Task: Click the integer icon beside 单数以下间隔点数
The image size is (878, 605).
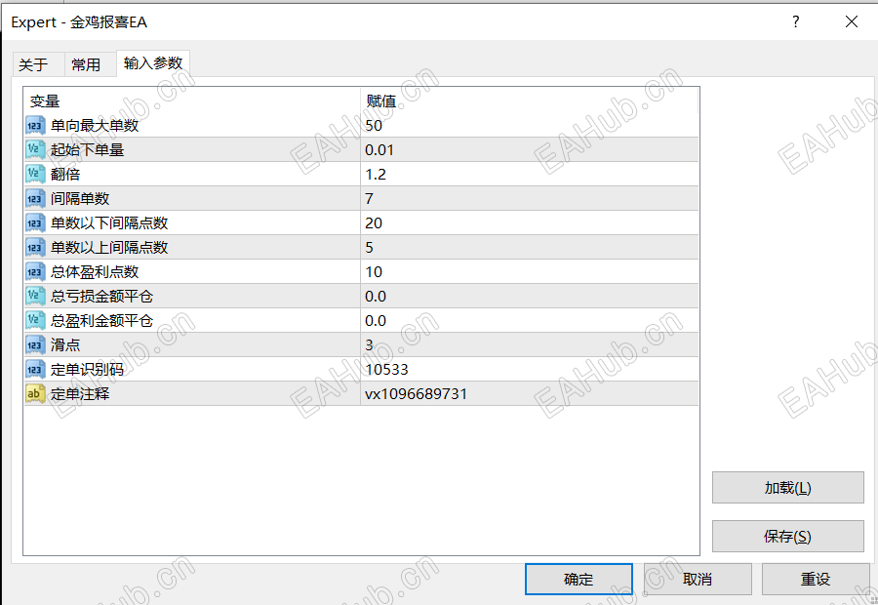Action: 35,222
